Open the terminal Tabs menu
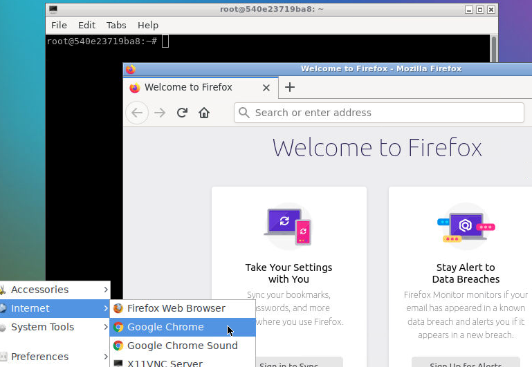The height and width of the screenshot is (367, 532). [116, 25]
